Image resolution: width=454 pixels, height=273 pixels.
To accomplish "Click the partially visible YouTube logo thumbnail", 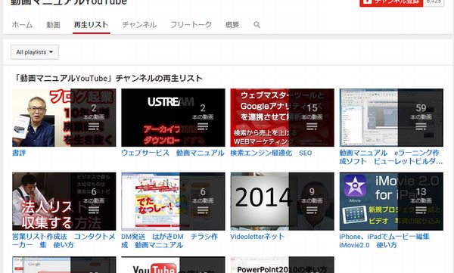I will click(x=173, y=265).
